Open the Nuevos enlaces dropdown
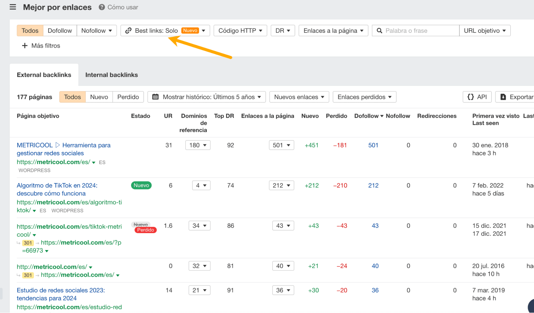Viewport: 534px width, 313px height. [299, 97]
